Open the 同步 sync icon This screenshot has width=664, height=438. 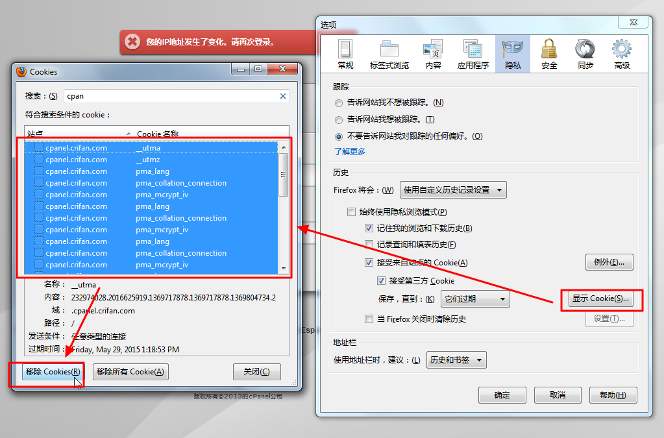[x=585, y=54]
